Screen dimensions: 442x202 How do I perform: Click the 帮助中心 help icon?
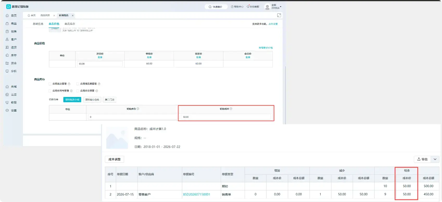232,7
